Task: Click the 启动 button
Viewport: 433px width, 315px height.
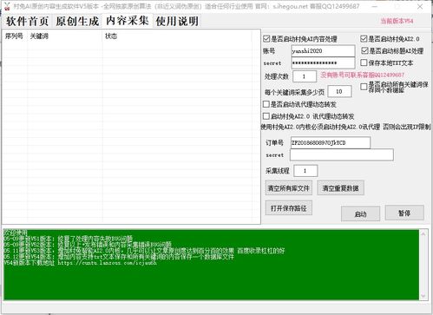Action: click(360, 213)
